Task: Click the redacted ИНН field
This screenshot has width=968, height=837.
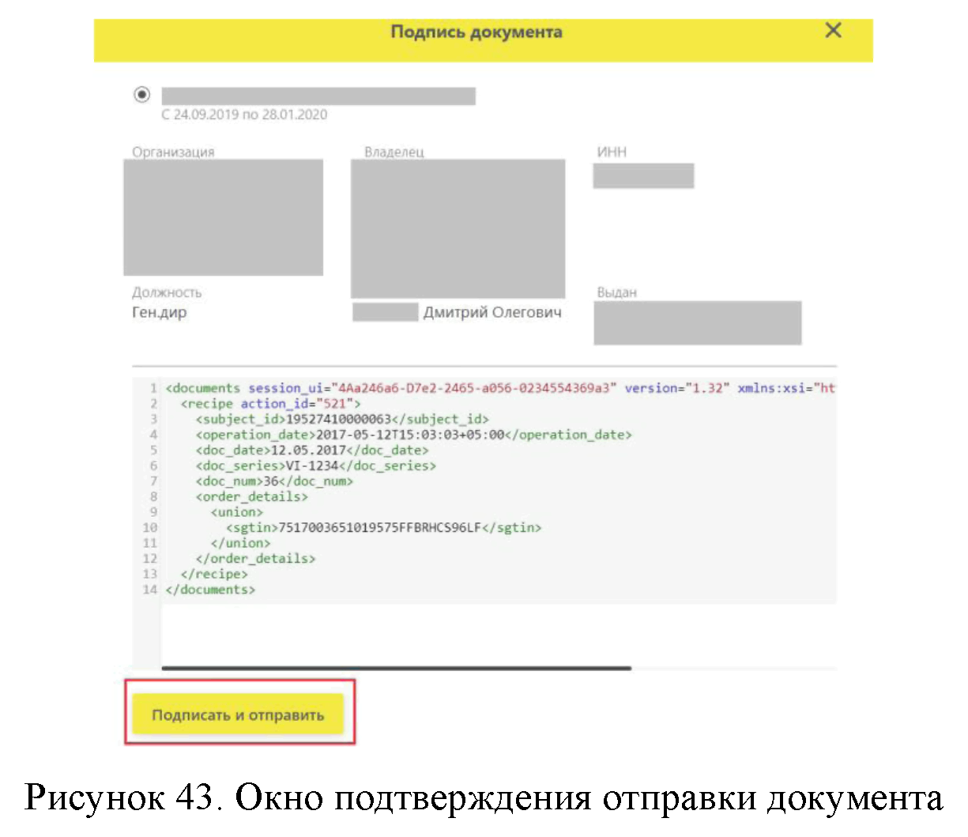Action: click(x=643, y=175)
